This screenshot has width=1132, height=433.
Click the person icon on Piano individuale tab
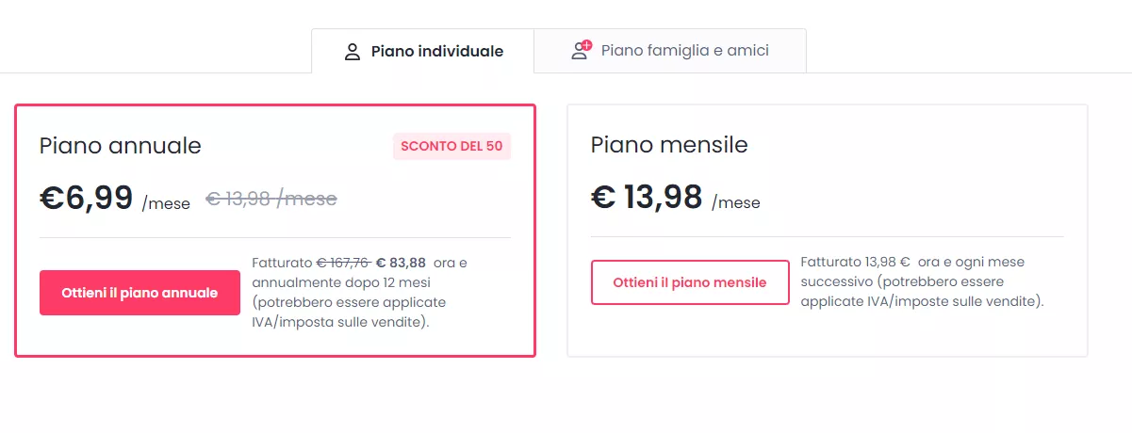point(353,51)
